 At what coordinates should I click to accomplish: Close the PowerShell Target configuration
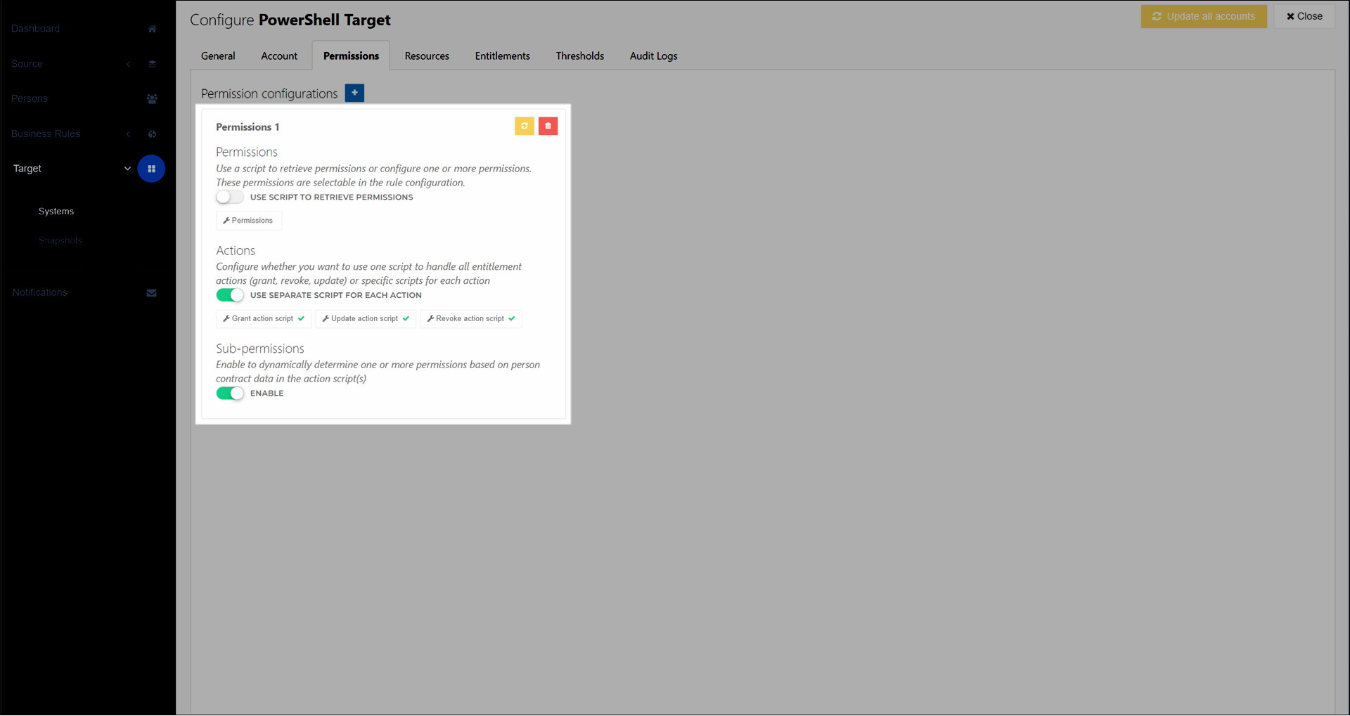click(1304, 16)
